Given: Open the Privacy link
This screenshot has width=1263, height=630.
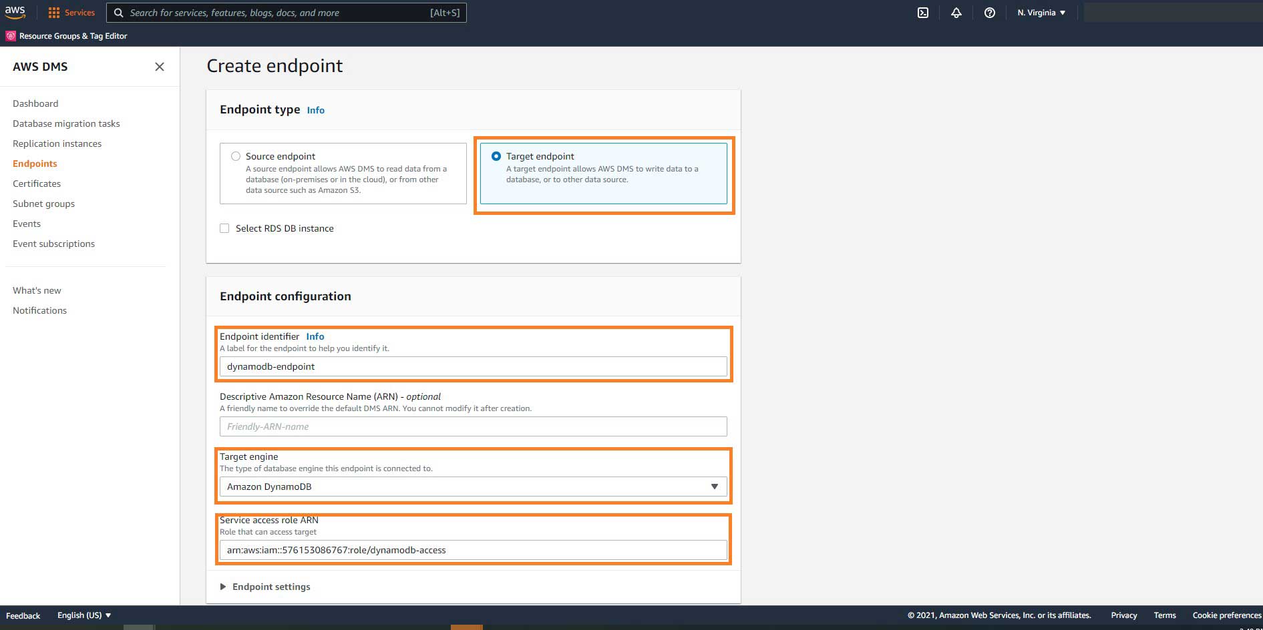Looking at the screenshot, I should pos(1123,615).
